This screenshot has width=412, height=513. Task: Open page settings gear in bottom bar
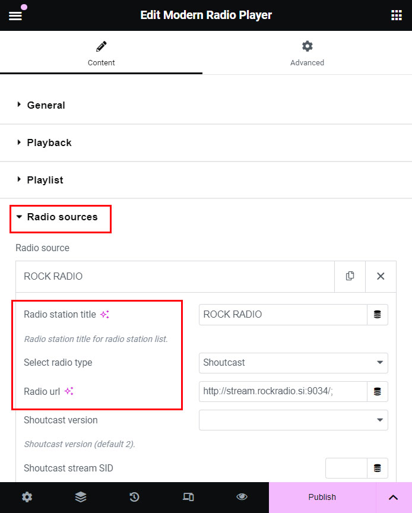click(x=27, y=497)
